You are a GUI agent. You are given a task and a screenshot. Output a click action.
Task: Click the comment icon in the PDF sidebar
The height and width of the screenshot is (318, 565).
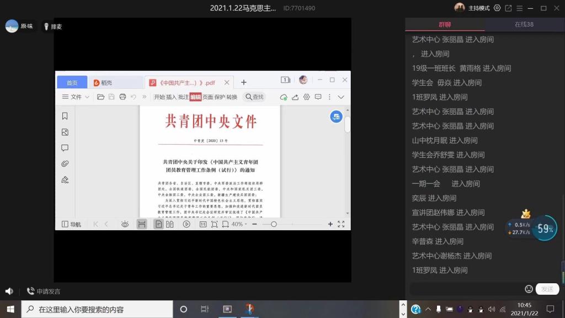(x=65, y=148)
